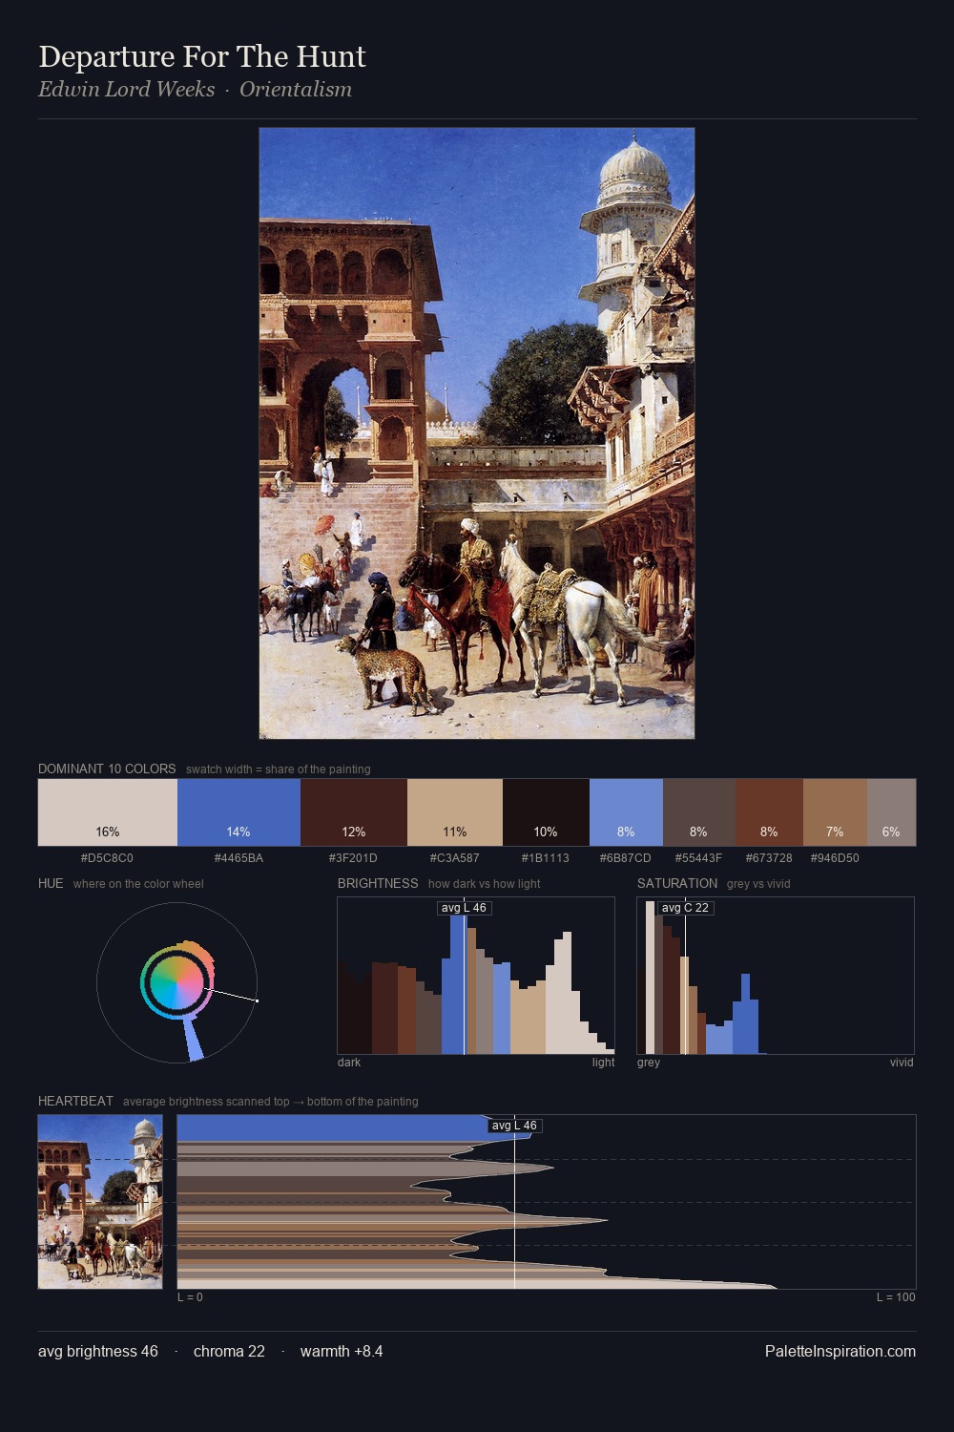Click the avg L 46 label in Brightness chart

(x=464, y=908)
